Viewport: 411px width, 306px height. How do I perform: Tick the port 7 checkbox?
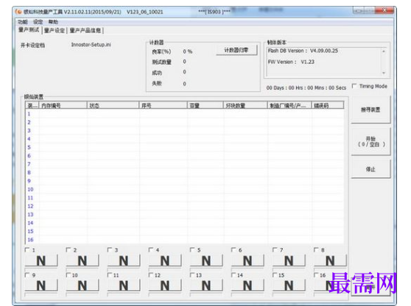point(275,249)
